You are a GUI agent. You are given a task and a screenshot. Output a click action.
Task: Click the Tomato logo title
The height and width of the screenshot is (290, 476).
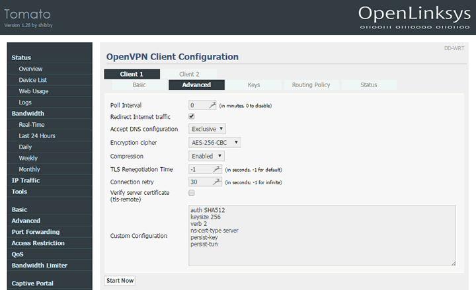pos(27,15)
